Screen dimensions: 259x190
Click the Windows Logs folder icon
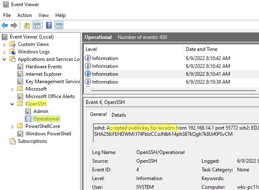point(12,52)
